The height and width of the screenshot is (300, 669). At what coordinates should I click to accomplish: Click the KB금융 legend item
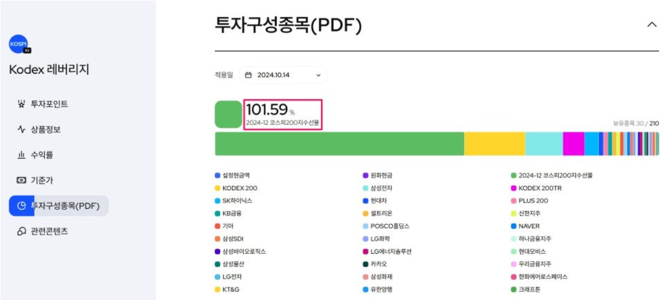[x=229, y=213]
